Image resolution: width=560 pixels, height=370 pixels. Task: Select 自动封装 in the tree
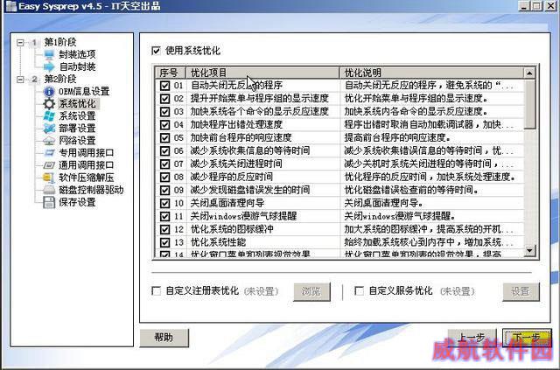[x=77, y=66]
